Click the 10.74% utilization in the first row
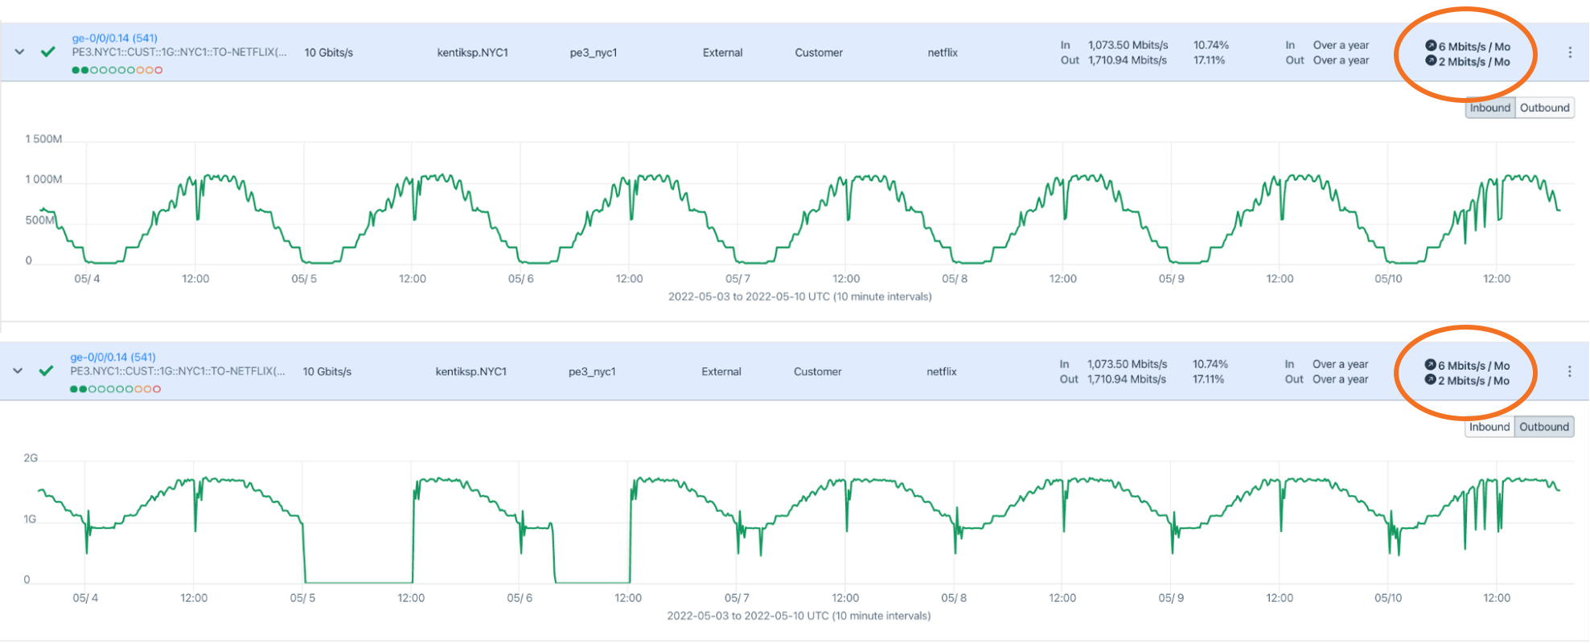 click(1211, 45)
